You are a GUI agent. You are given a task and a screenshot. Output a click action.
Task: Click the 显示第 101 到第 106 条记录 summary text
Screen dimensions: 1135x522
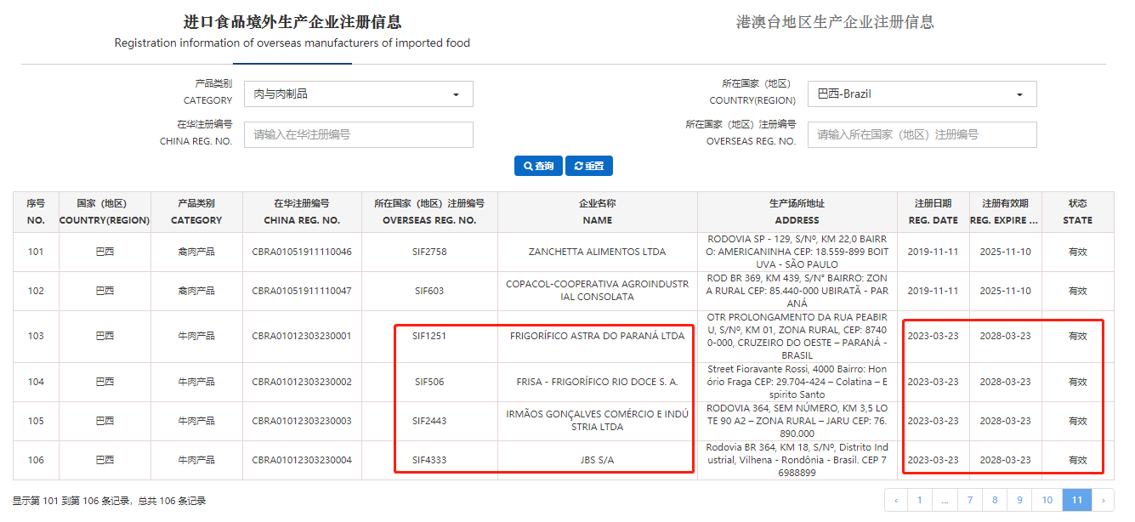[109, 501]
